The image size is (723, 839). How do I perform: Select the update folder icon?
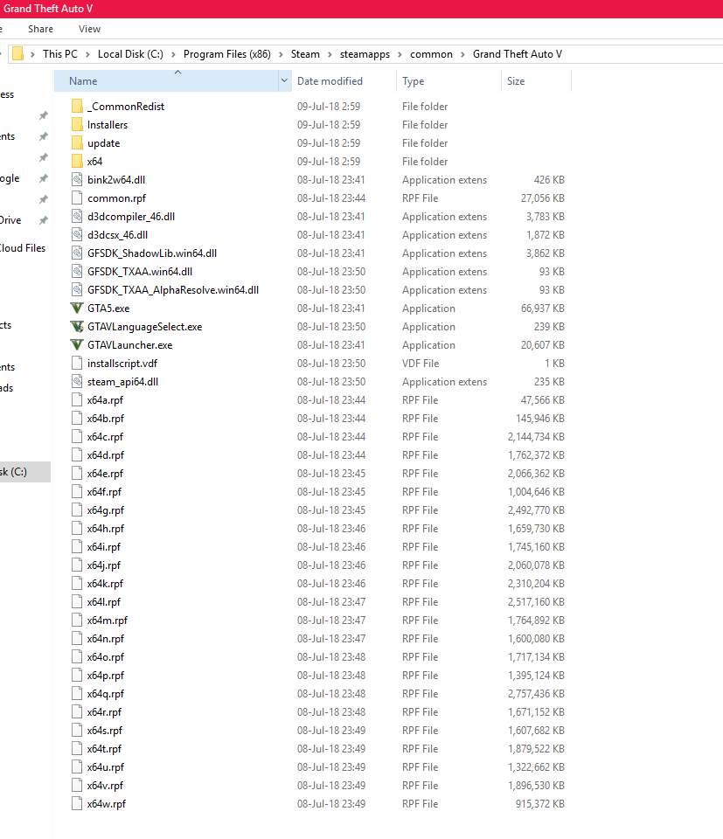click(x=77, y=143)
